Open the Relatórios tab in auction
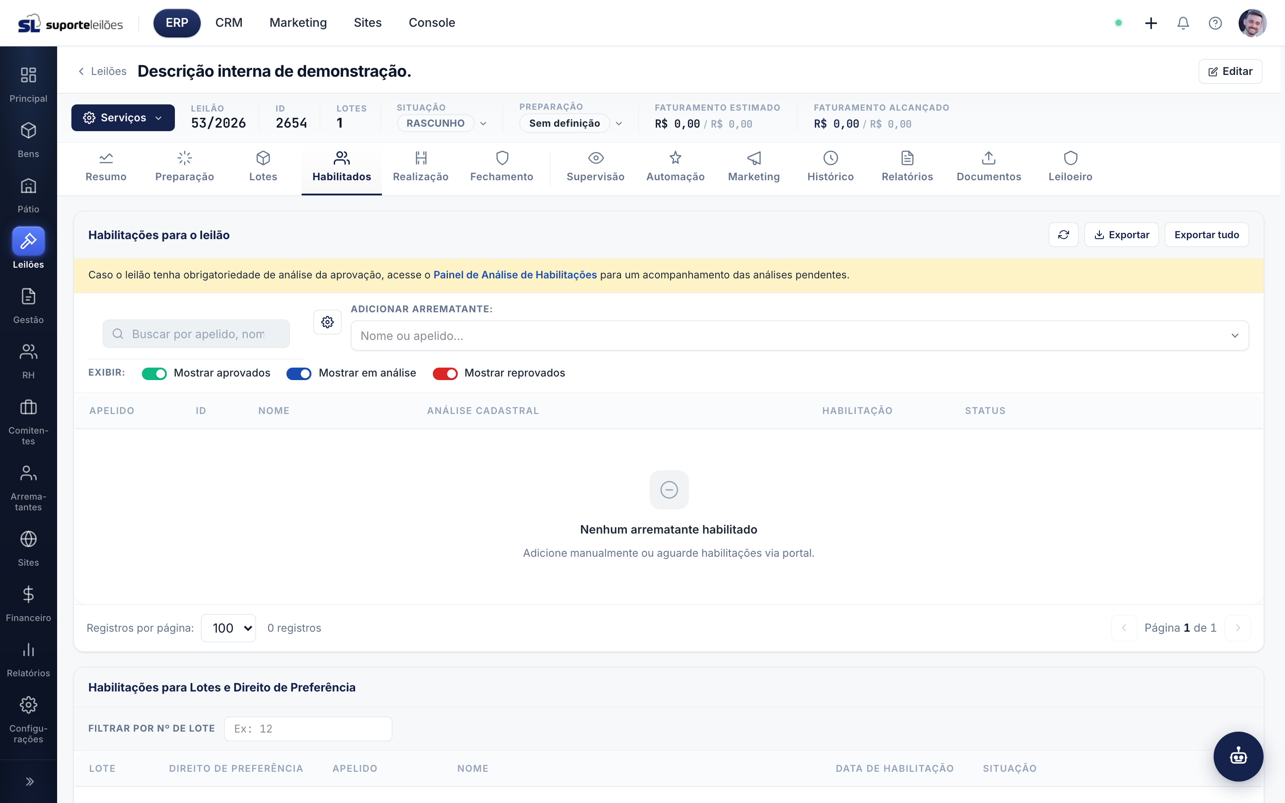1285x803 pixels. coord(907,167)
